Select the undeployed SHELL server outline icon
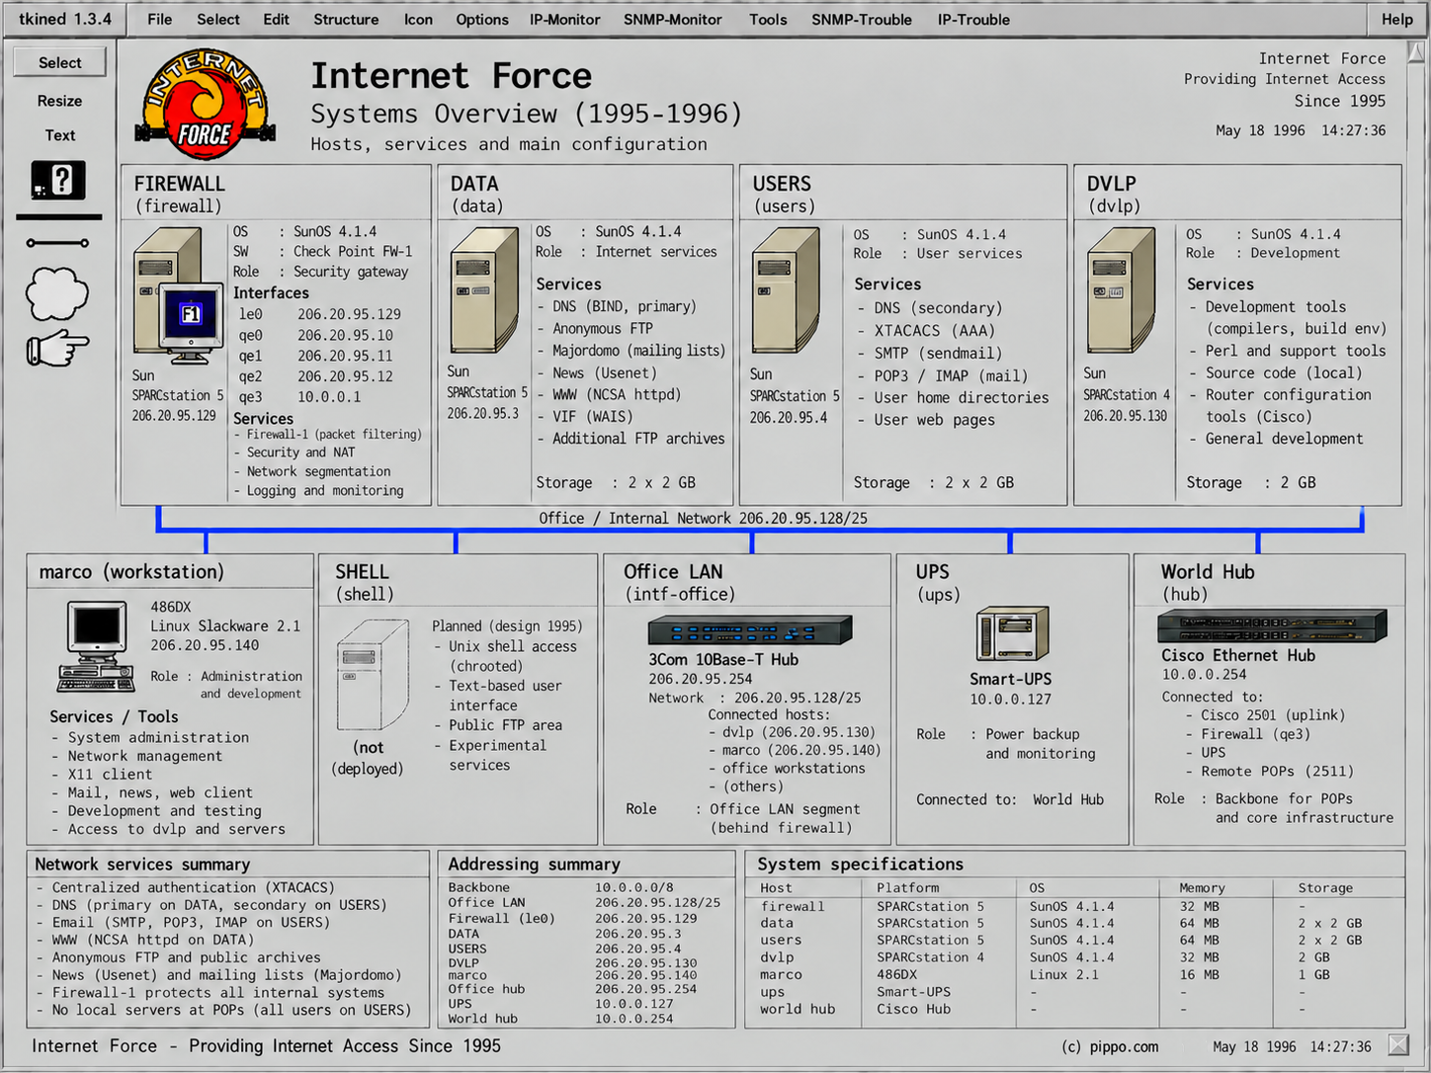The width and height of the screenshot is (1431, 1073). pos(373,675)
